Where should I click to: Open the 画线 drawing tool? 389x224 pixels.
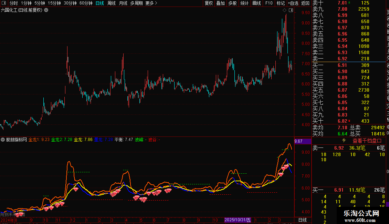(x=256, y=3)
